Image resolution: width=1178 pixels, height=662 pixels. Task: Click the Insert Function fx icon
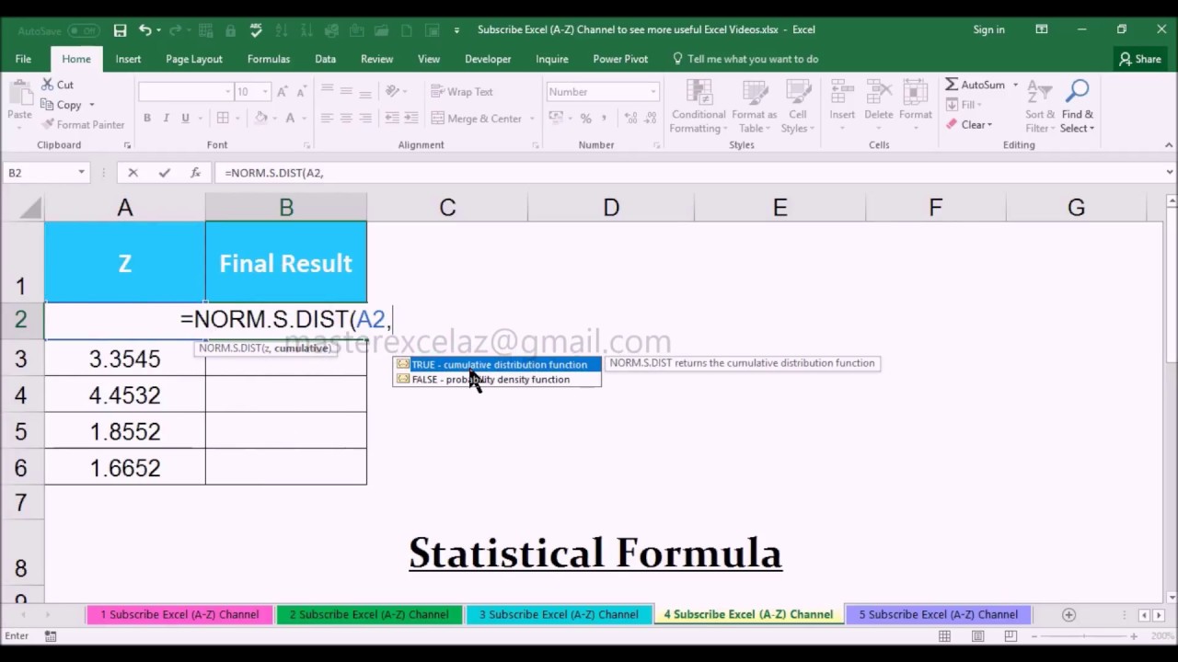(195, 173)
